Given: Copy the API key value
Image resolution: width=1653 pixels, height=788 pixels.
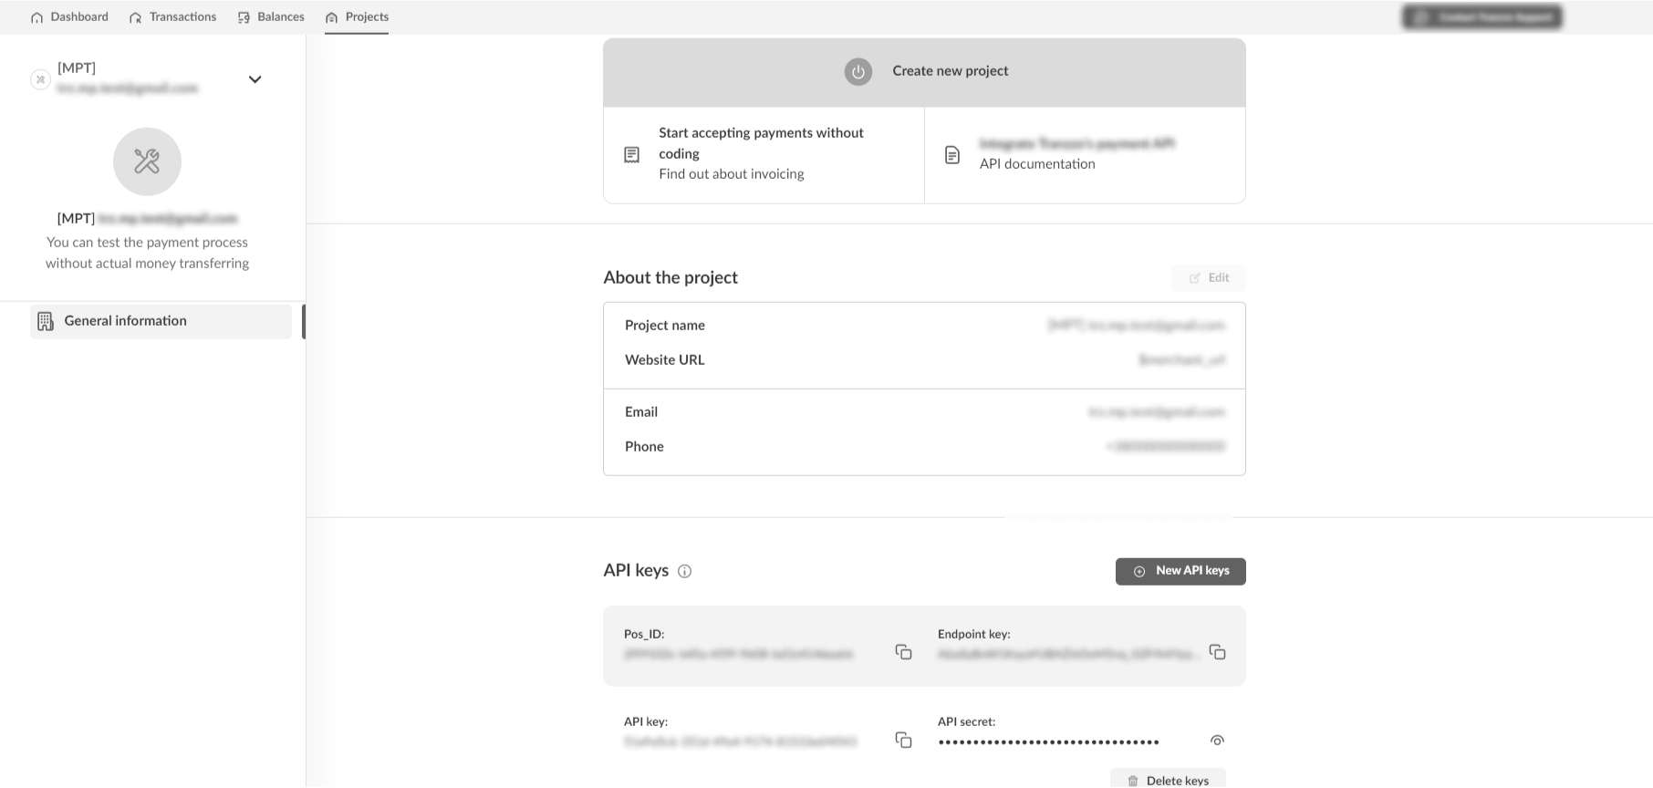Looking at the screenshot, I should (x=903, y=740).
